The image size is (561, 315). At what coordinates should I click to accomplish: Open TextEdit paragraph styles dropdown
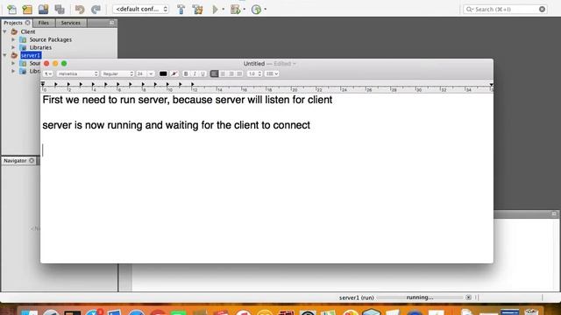tap(48, 73)
